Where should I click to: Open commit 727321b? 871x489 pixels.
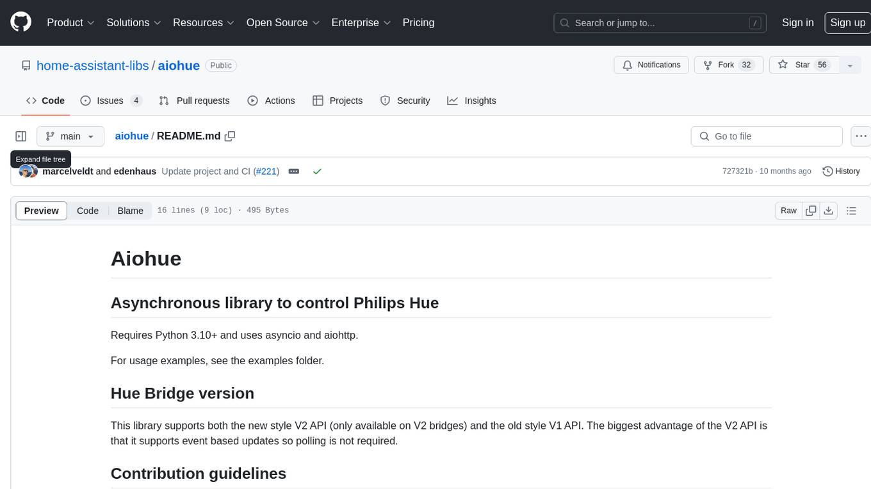[x=737, y=172]
